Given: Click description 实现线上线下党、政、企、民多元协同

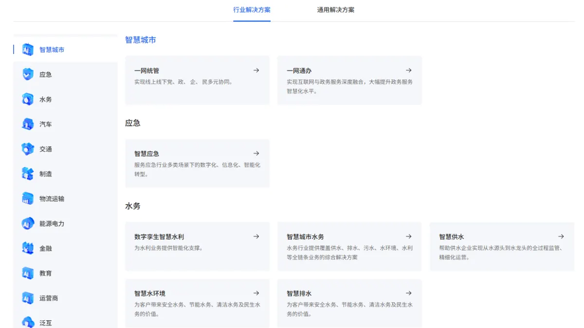Looking at the screenshot, I should click(183, 82).
